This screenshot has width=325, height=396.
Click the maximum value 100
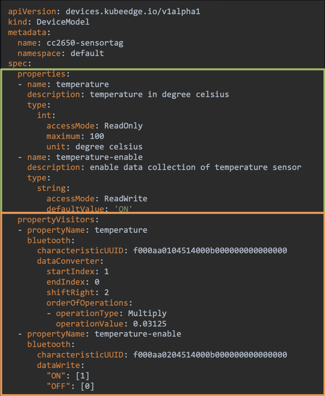tap(97, 136)
